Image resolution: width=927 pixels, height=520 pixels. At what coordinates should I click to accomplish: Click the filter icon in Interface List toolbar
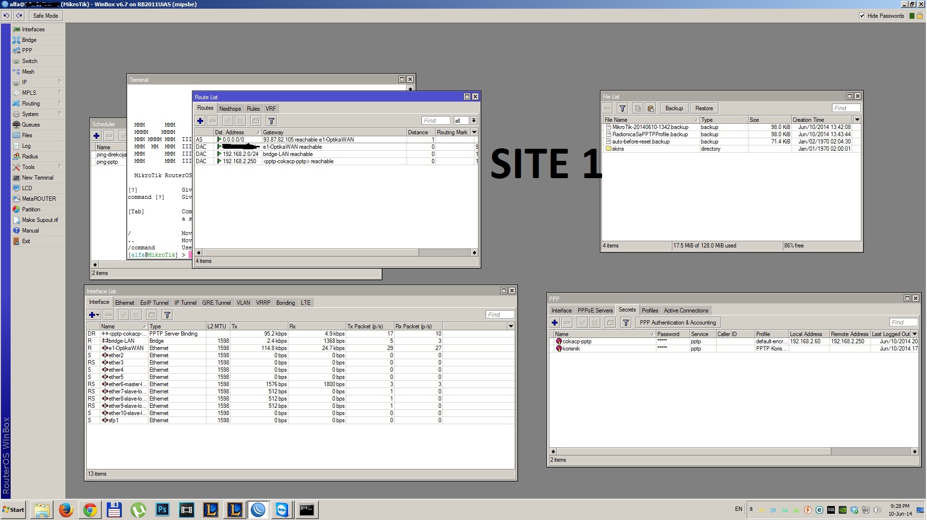pos(167,315)
